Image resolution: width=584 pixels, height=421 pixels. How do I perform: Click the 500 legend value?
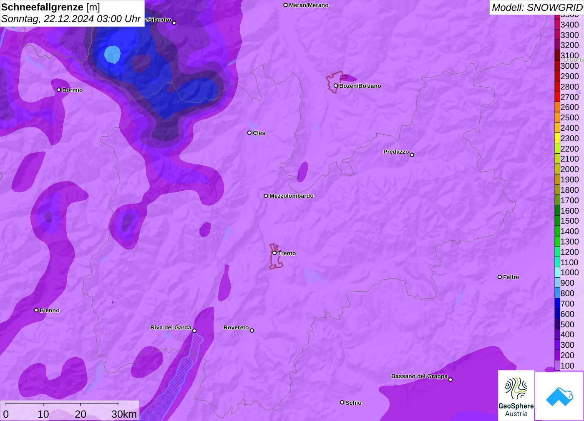[567, 324]
